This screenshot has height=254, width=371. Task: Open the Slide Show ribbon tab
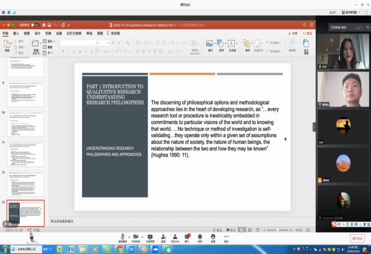pos(74,33)
